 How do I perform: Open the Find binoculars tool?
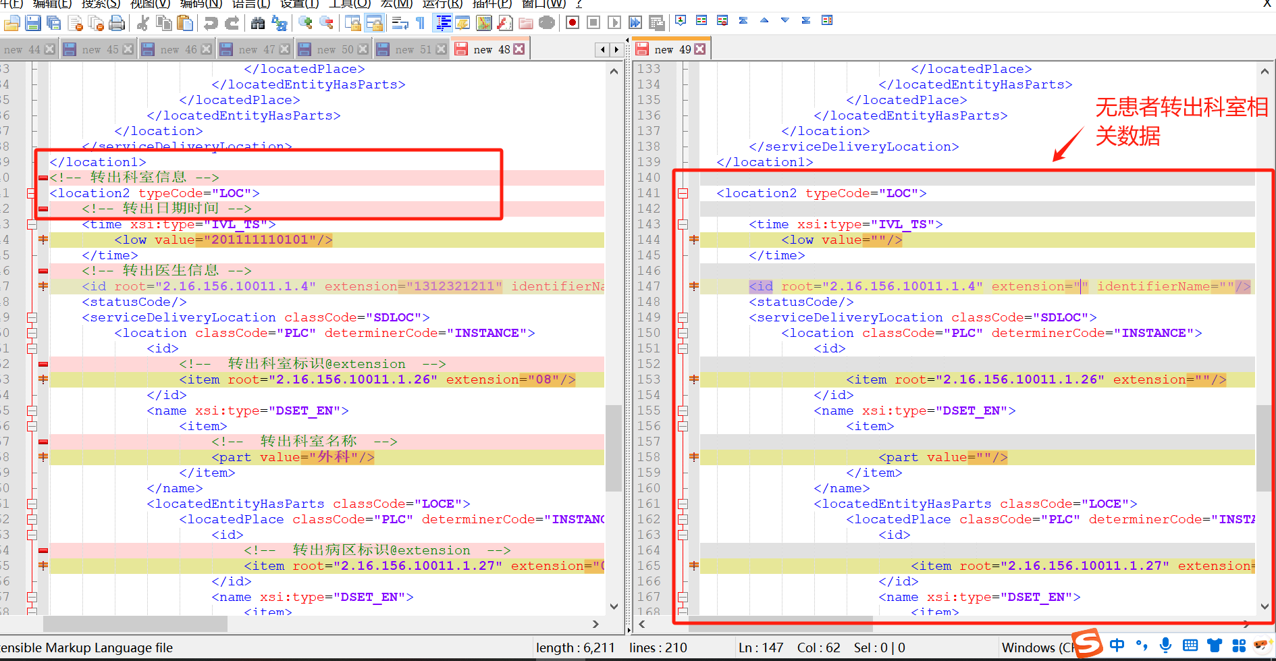tap(258, 24)
